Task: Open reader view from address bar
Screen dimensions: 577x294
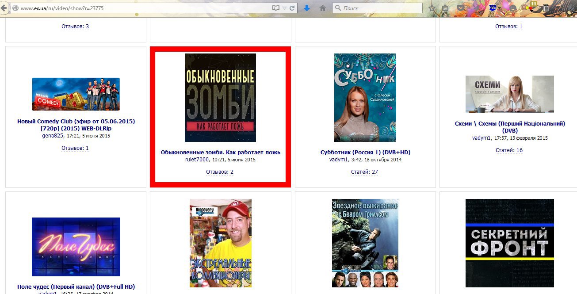Action: [276, 8]
